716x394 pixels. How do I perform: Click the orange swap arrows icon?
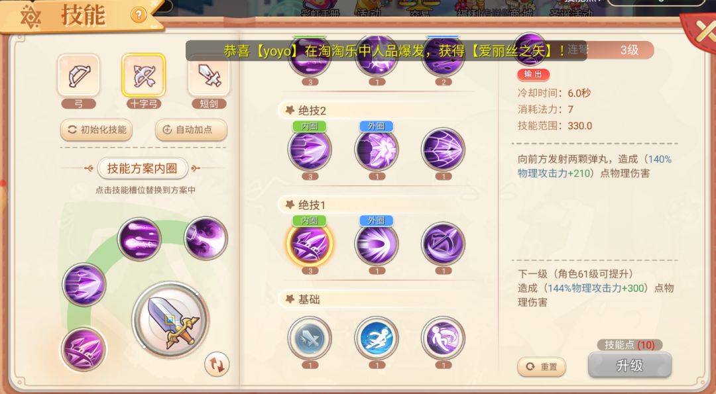click(x=217, y=364)
